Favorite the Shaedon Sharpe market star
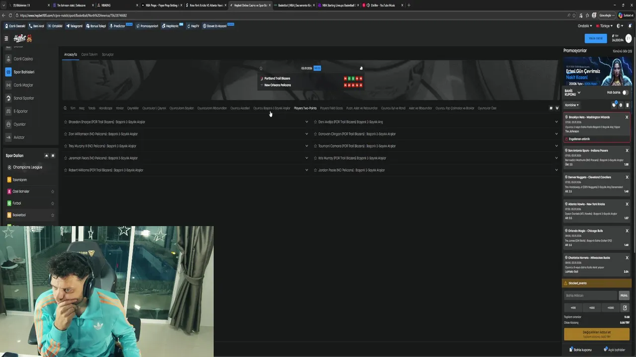This screenshot has width=636, height=357. click(x=65, y=122)
